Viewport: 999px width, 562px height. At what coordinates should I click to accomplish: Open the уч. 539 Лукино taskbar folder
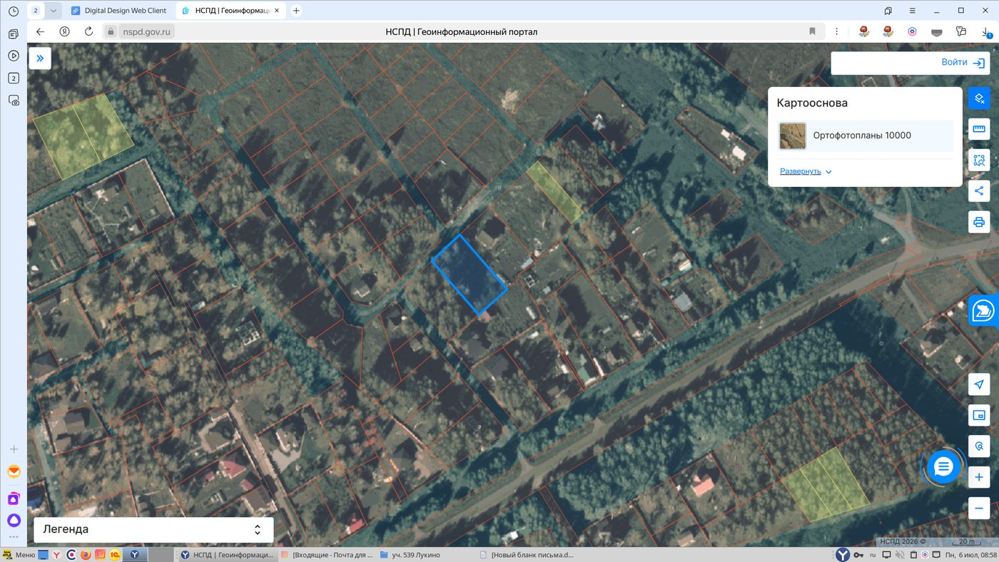click(x=410, y=555)
